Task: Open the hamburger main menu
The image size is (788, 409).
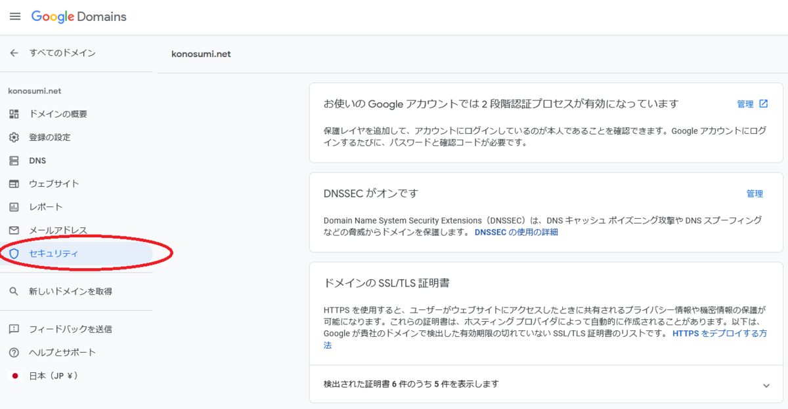Action: click(15, 16)
